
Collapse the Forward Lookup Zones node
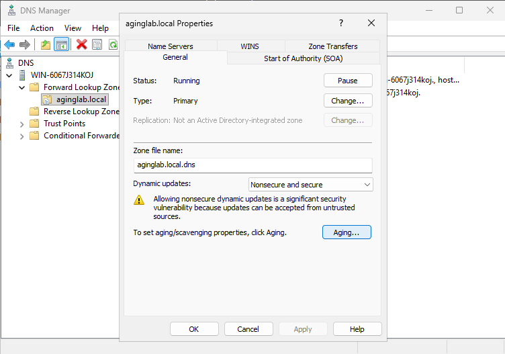(x=22, y=87)
